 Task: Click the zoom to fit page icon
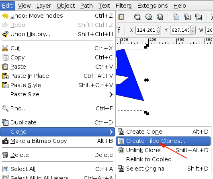[160, 17]
